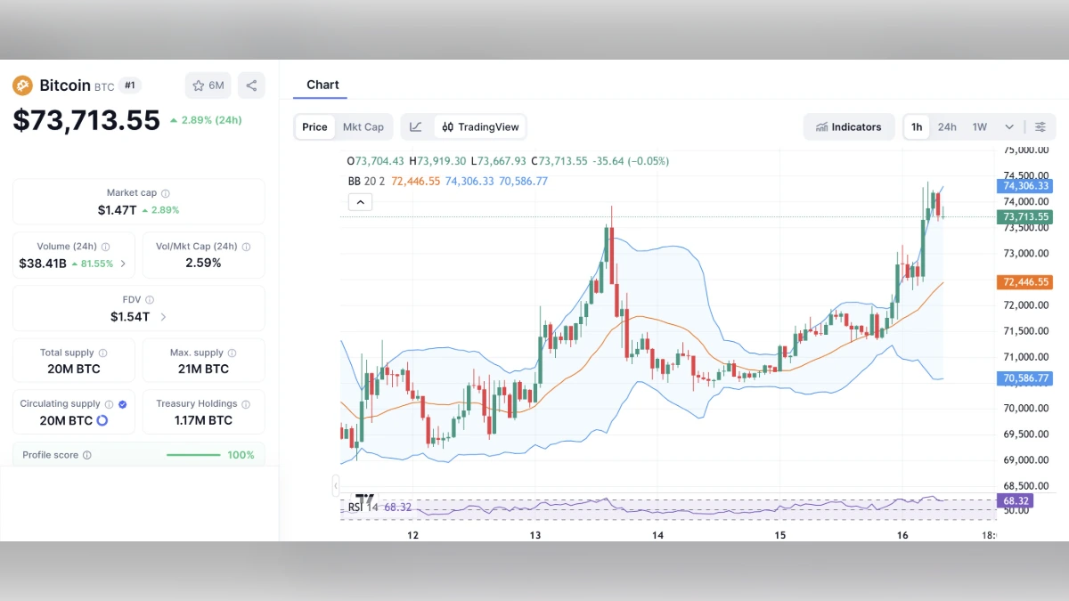This screenshot has width=1069, height=601.
Task: Open the Volume (24h) info tooltip icon
Action: point(106,246)
